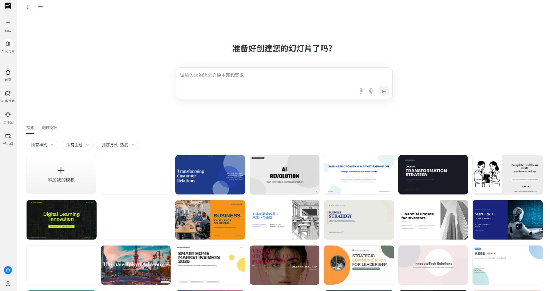Toggle the sidebar collapse menu icon
This screenshot has height=291, width=550.
pos(40,7)
